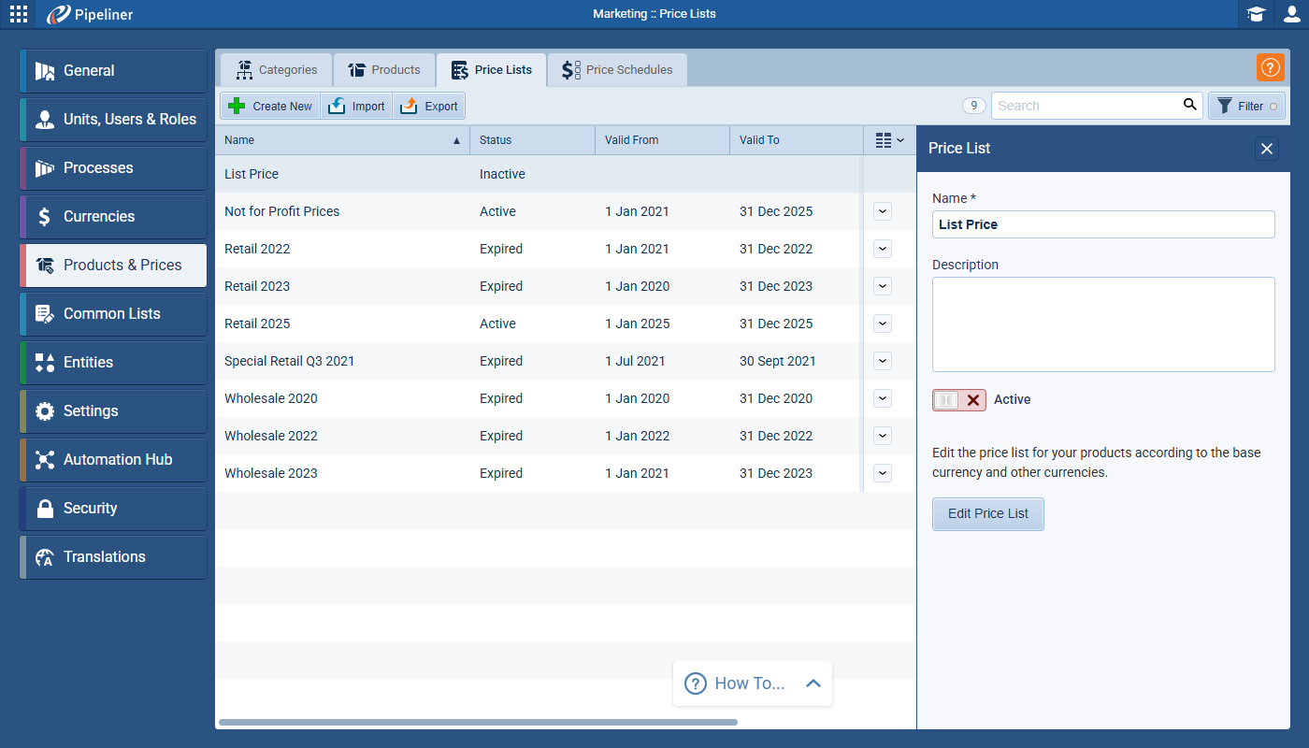Click the horizontal scrollbar under the table

point(477,722)
